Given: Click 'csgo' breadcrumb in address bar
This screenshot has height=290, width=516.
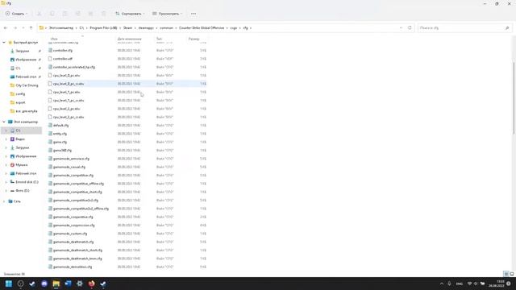Looking at the screenshot, I should click(234, 28).
